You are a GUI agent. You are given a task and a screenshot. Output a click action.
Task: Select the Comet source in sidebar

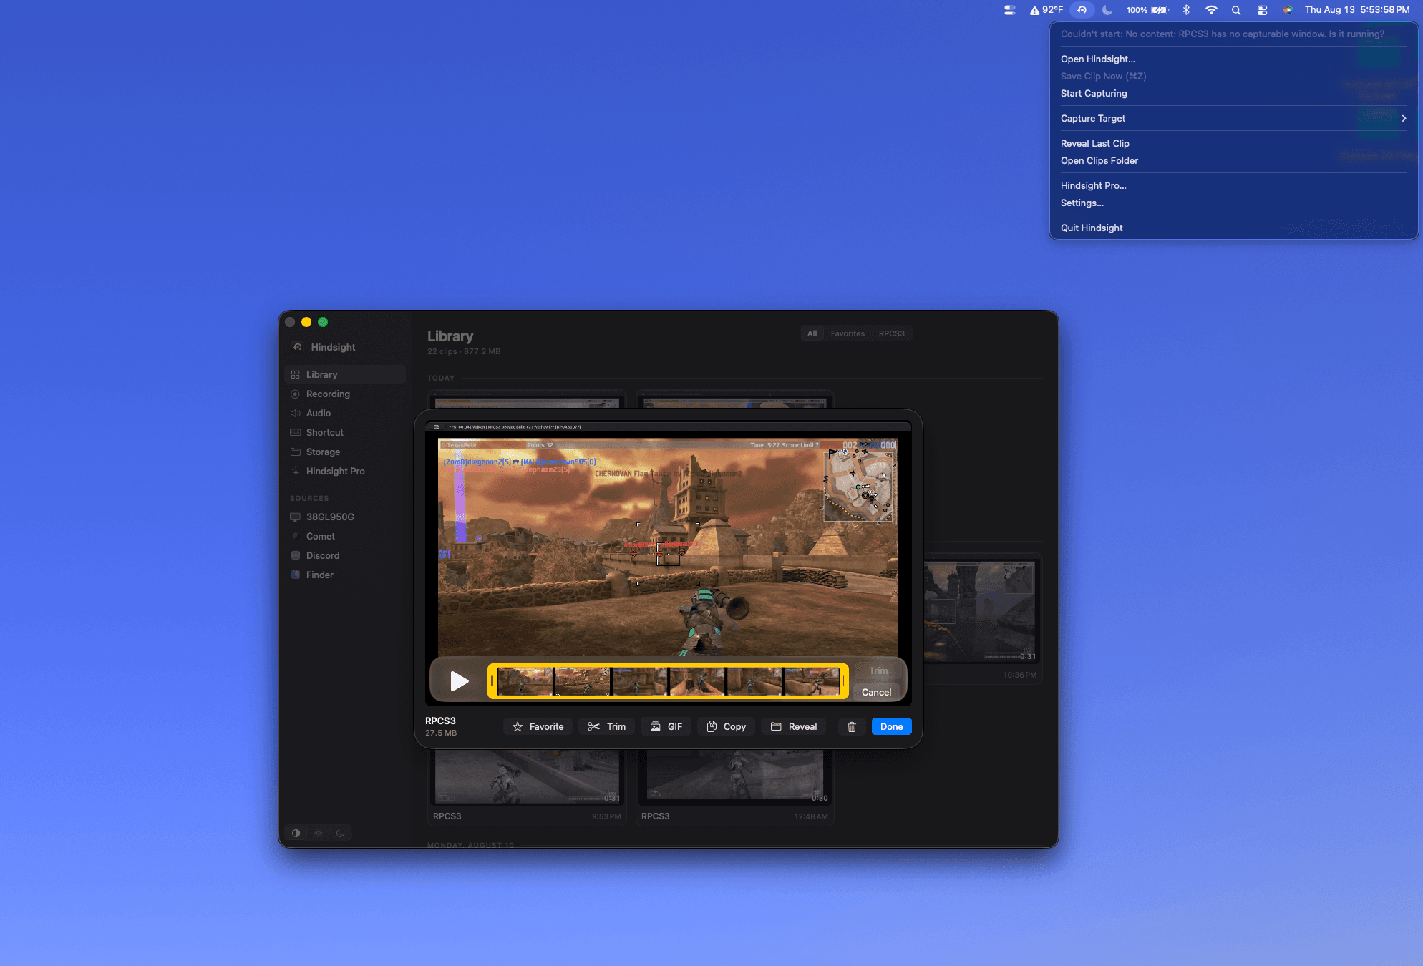pos(345,536)
